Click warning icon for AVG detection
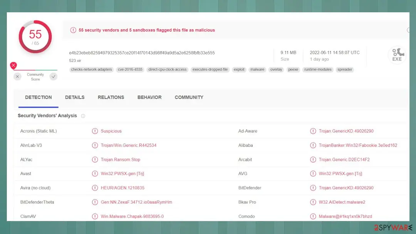This screenshot has width=416, height=234. click(313, 174)
